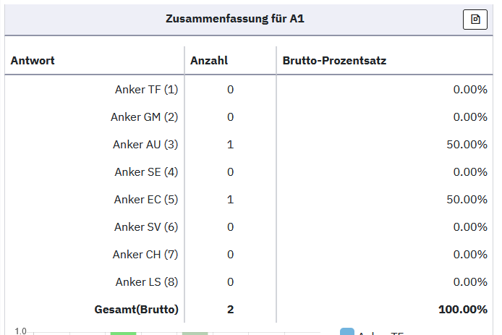Click the Brutto-Prozentsatz column header

(x=334, y=61)
